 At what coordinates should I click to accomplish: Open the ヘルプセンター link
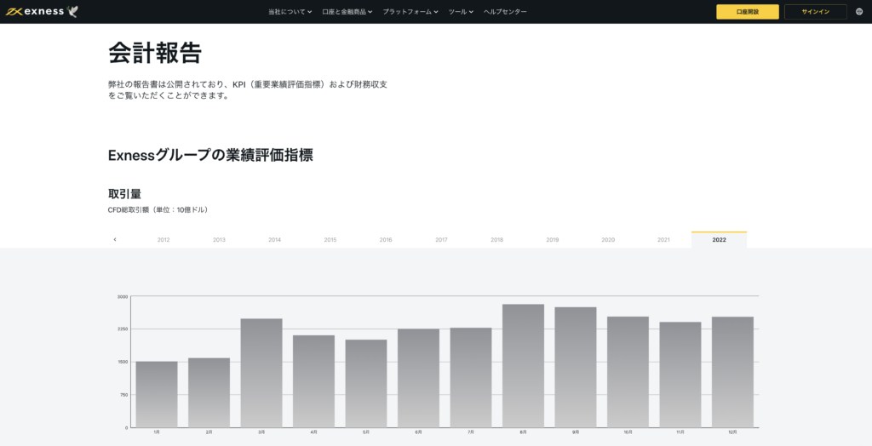tap(505, 12)
